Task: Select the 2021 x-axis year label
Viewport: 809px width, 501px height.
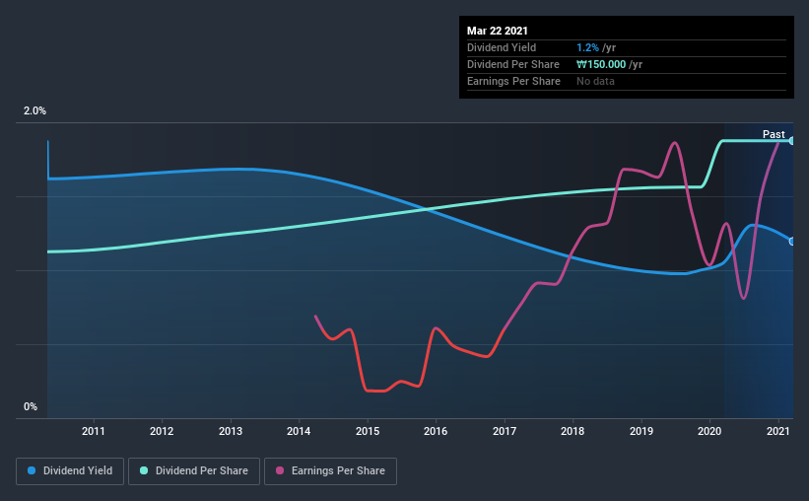Action: (x=778, y=431)
